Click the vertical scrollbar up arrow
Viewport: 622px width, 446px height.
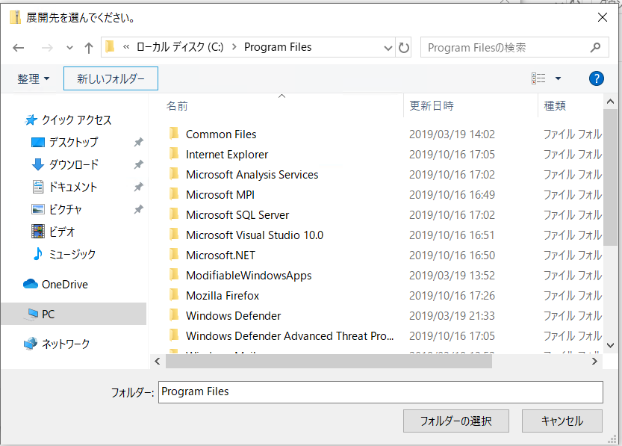pyautogui.click(x=611, y=102)
